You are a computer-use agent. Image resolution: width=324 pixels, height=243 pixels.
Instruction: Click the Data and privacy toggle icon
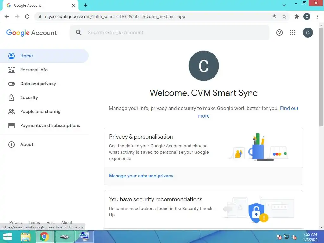(x=11, y=84)
